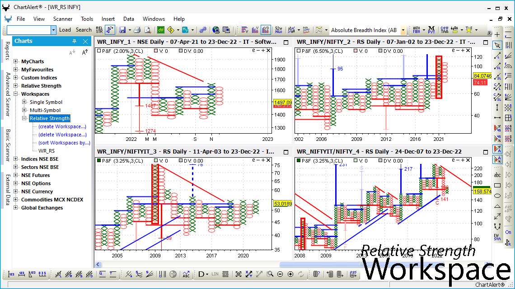The width and height of the screenshot is (515, 289).
Task: Expand the MyCharts tree node
Action: pos(15,61)
